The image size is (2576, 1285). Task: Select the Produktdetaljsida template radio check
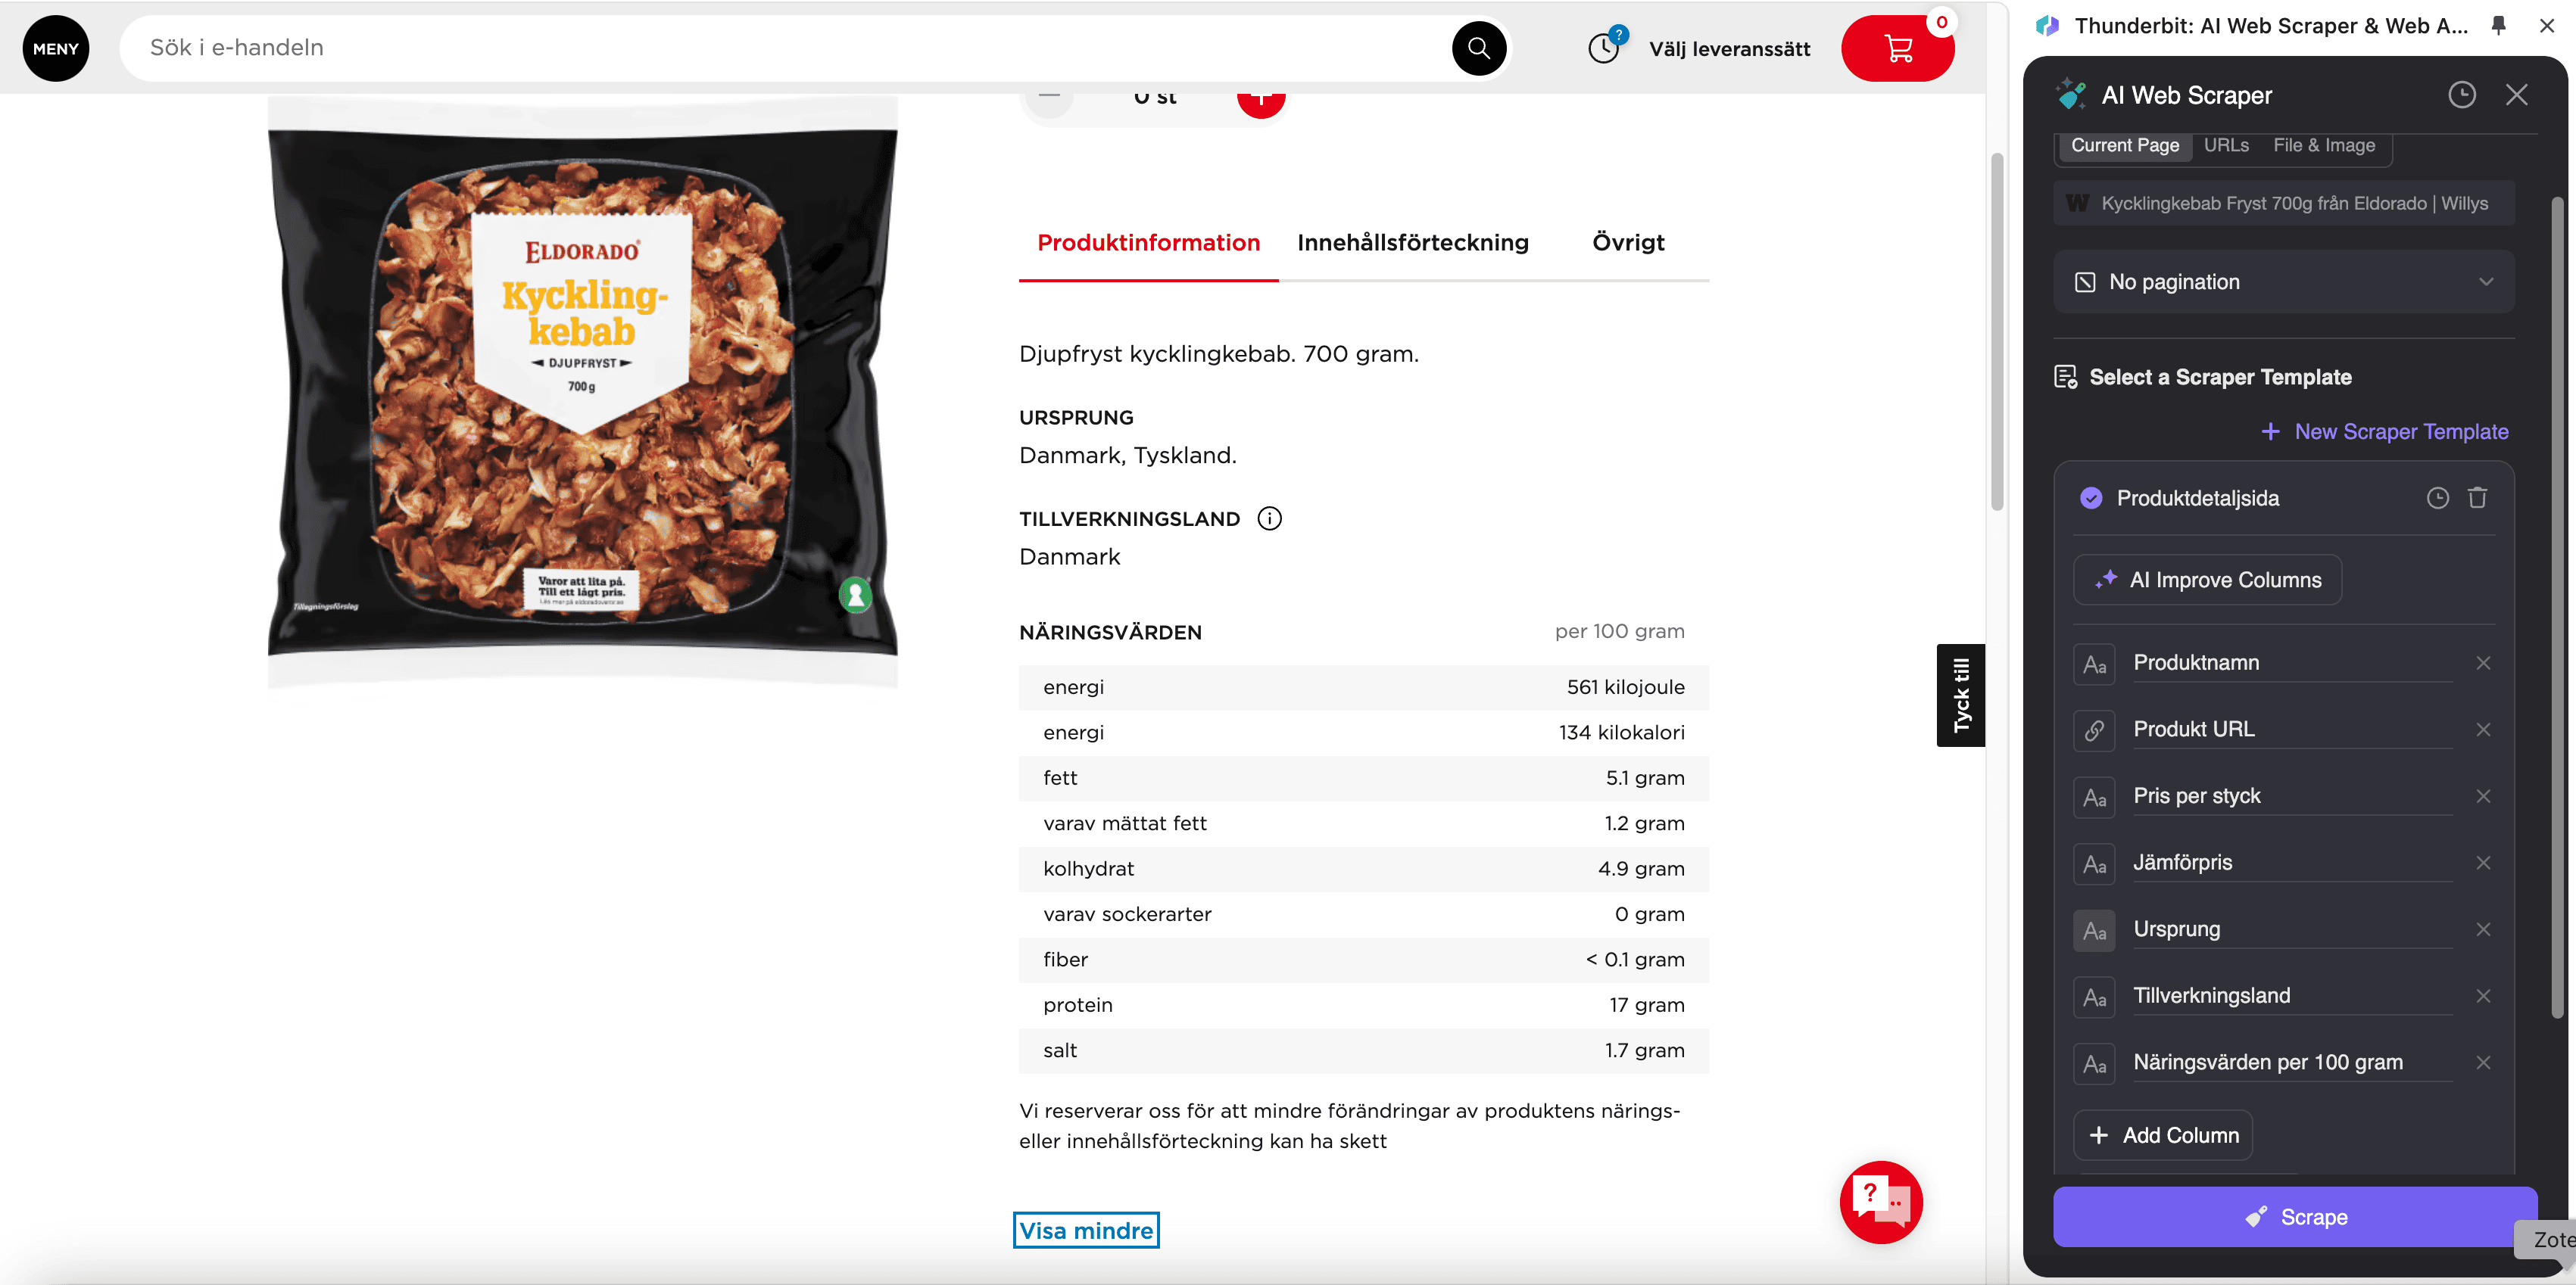(2091, 498)
